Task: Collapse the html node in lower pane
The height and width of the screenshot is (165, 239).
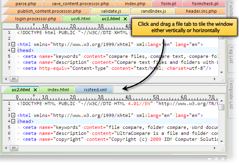Action: coord(13,116)
